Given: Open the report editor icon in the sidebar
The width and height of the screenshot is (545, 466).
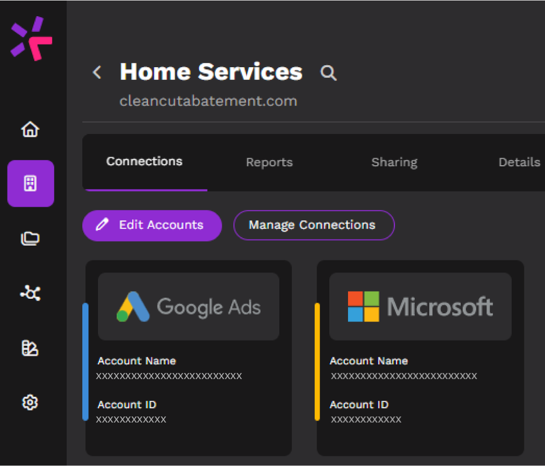Looking at the screenshot, I should click(30, 348).
